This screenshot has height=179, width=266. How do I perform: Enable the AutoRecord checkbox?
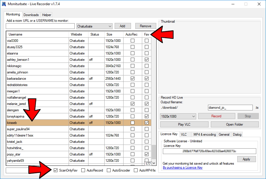83,170
